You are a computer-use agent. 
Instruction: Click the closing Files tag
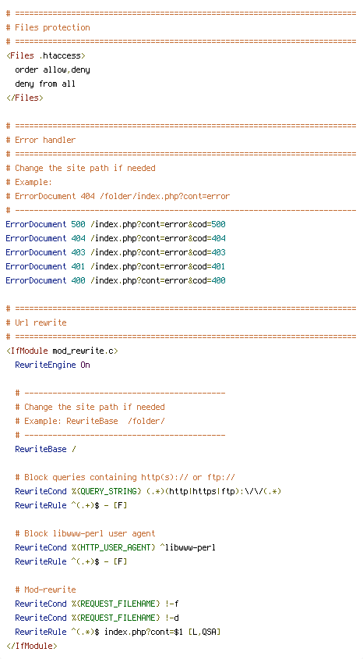pos(24,98)
